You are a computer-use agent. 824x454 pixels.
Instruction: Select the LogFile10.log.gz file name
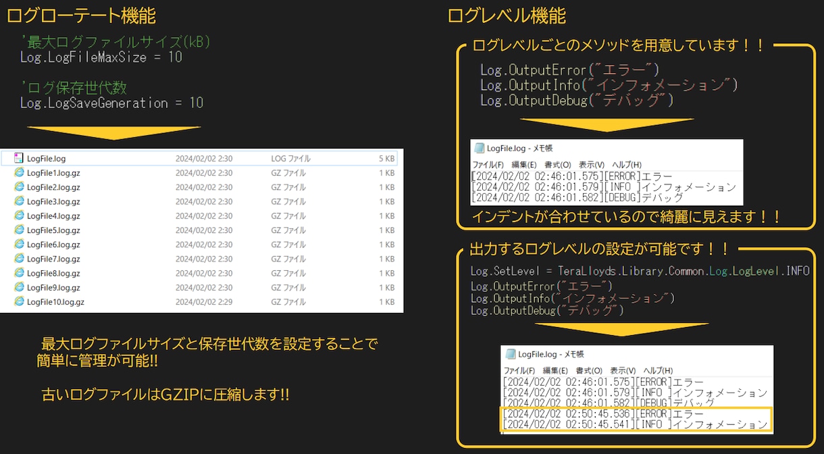(55, 302)
